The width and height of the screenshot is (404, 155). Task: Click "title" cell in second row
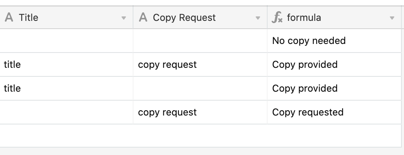point(66,64)
